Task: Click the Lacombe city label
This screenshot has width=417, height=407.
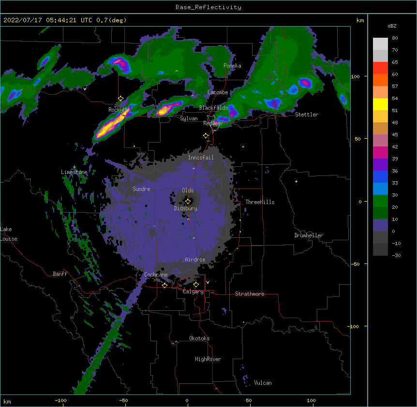Action: pyautogui.click(x=218, y=92)
